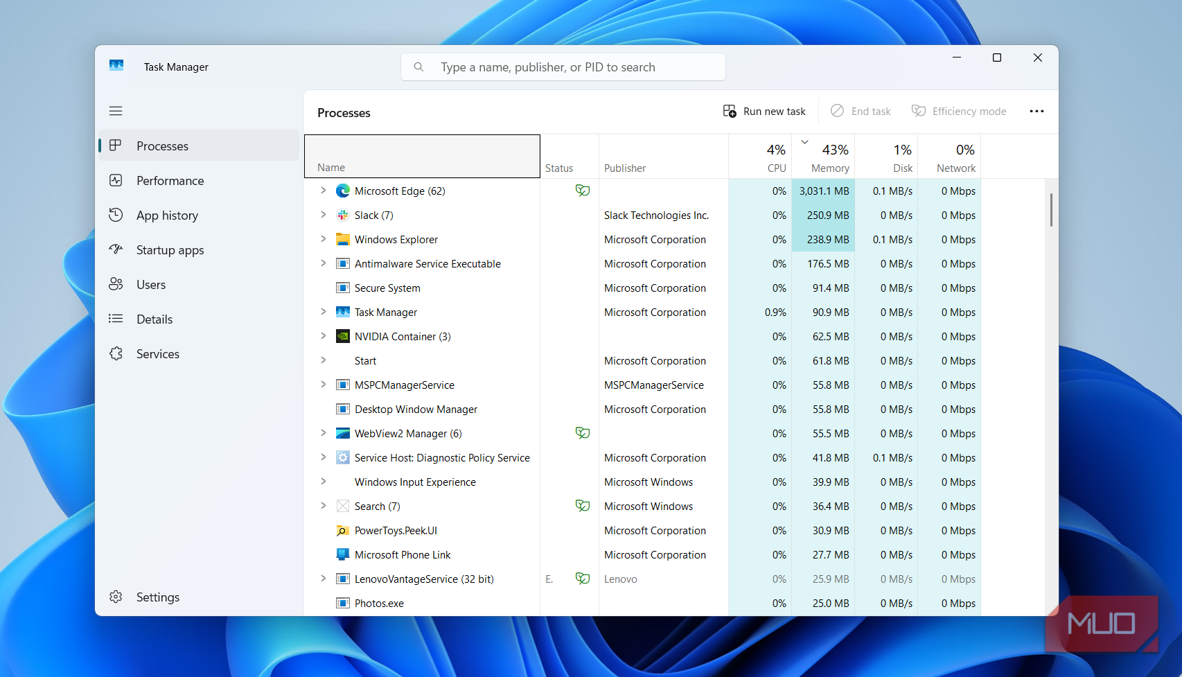Click the Microsoft Edge process icon
Image resolution: width=1182 pixels, height=677 pixels.
[x=342, y=191]
